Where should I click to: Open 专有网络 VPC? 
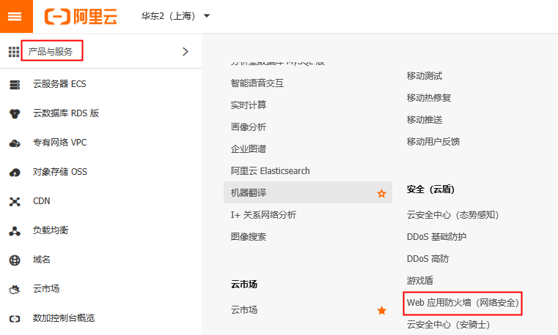tap(60, 143)
